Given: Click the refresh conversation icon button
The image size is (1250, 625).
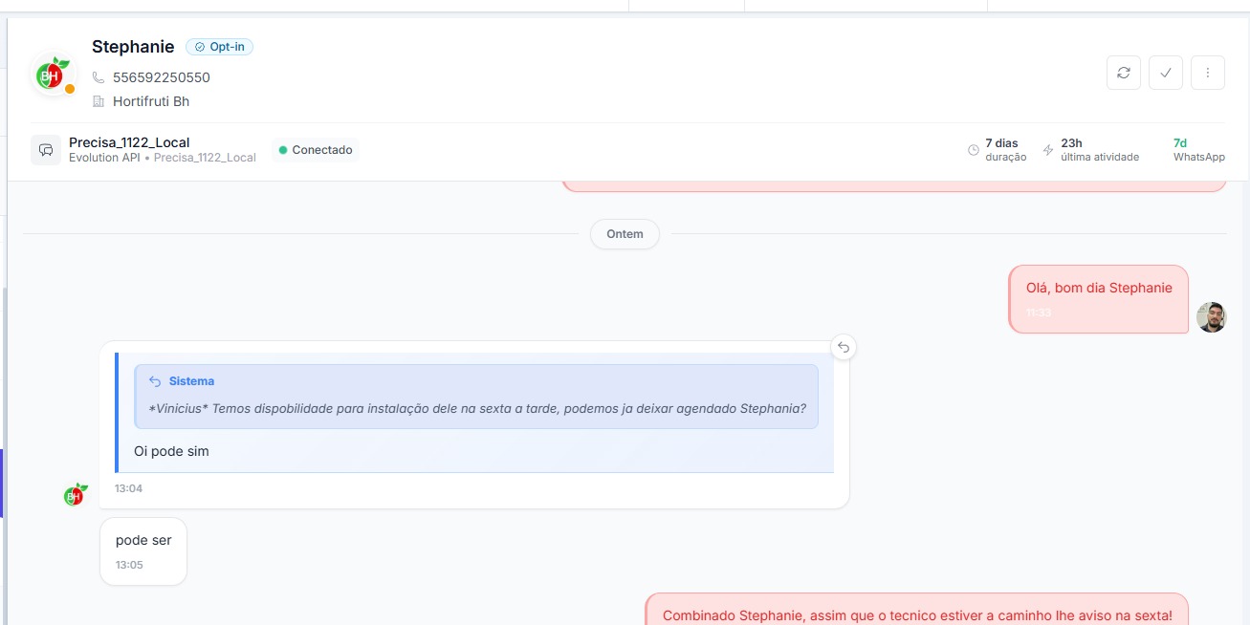Looking at the screenshot, I should tap(1123, 73).
